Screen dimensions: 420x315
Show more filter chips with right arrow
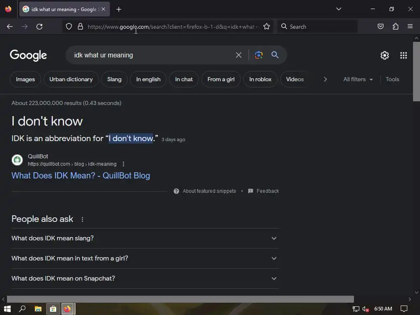[325, 79]
